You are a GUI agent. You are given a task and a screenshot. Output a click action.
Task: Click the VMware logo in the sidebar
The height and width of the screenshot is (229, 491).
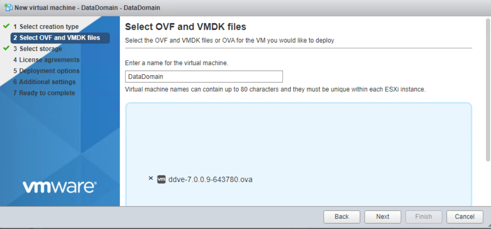pyautogui.click(x=59, y=187)
